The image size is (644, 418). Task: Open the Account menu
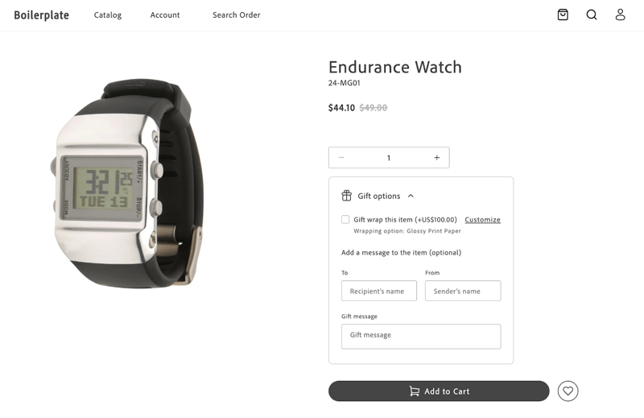pos(165,15)
